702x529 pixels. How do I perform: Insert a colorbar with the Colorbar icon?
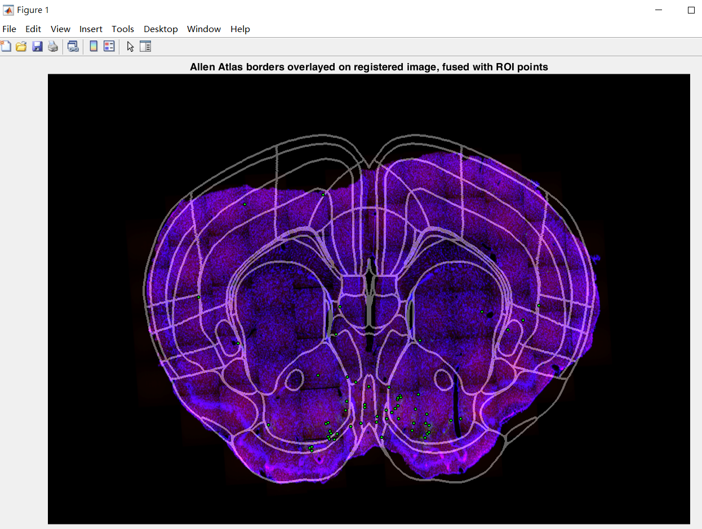[x=93, y=46]
